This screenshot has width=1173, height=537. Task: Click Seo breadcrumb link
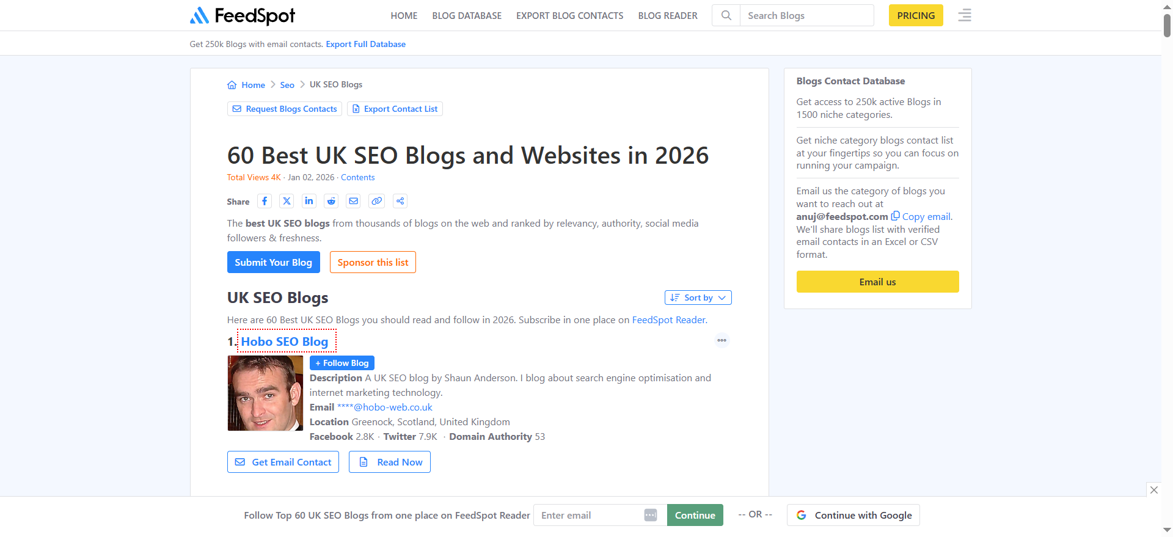pyautogui.click(x=287, y=85)
